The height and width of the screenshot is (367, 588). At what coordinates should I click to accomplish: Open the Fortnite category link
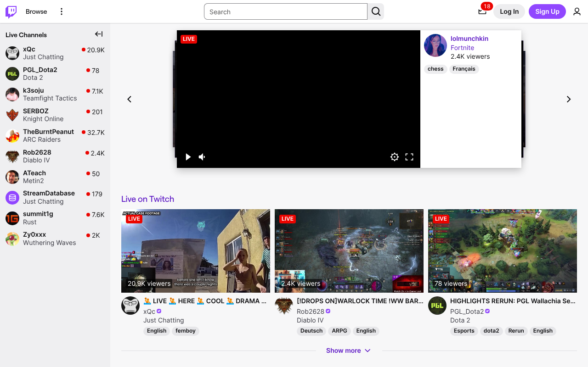tap(462, 48)
